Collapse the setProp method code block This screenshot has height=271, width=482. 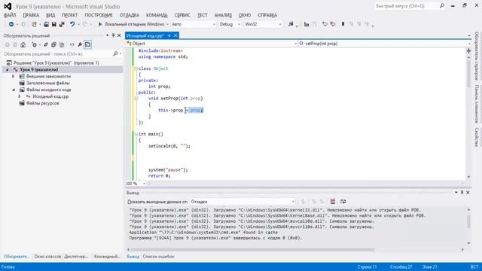pos(136,99)
